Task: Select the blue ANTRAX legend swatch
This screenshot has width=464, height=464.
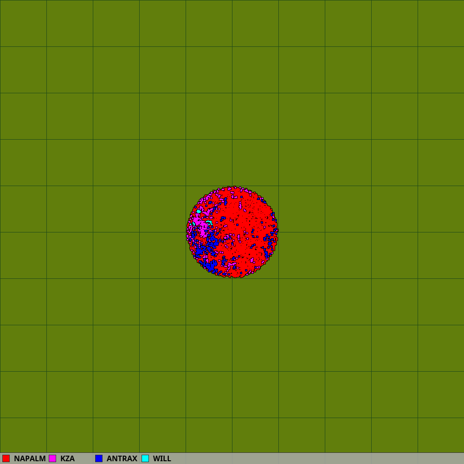Action: tap(99, 458)
